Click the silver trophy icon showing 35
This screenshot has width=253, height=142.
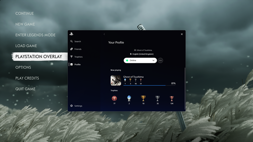[158, 98]
